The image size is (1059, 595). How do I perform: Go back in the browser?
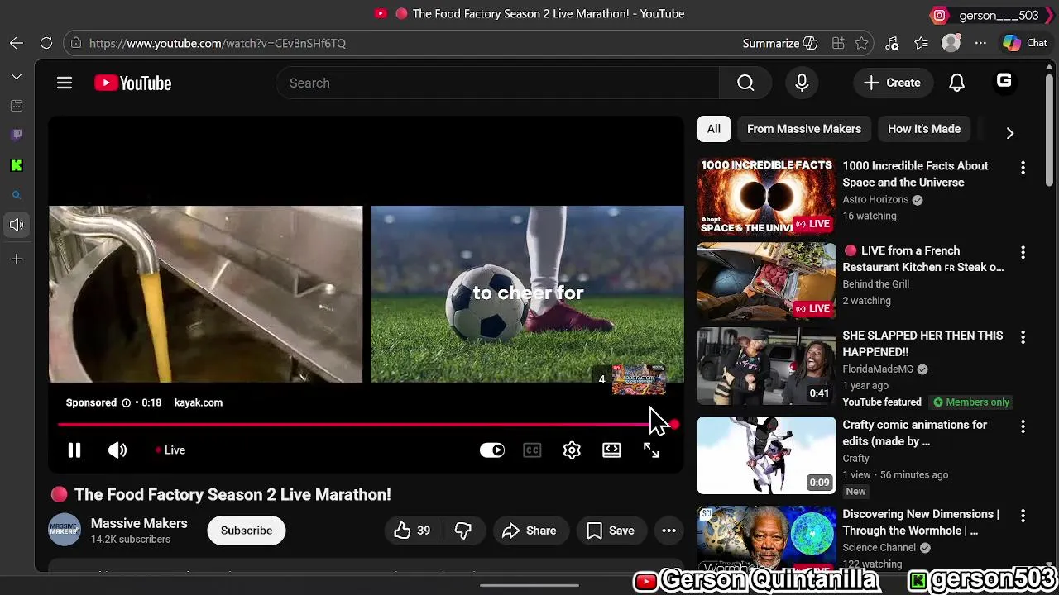[17, 43]
